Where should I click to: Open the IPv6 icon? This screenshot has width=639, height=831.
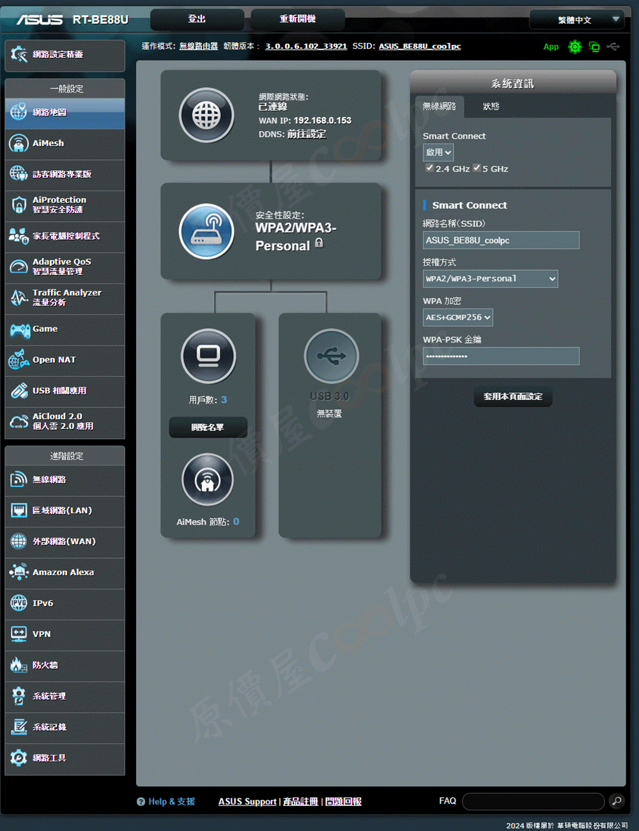coord(19,603)
